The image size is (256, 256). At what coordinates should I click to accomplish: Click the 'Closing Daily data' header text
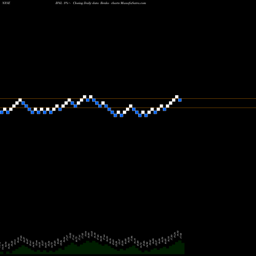click(86, 3)
